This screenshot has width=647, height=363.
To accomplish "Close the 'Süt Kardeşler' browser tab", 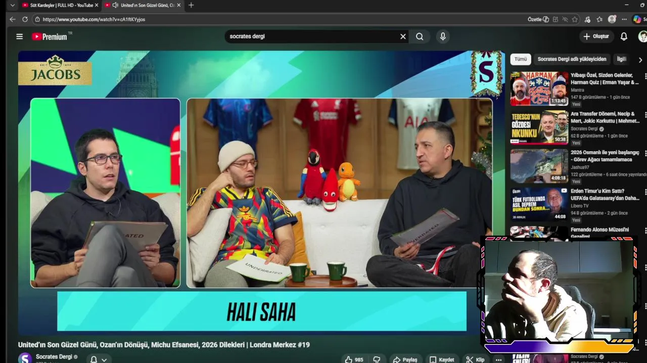I will click(97, 5).
